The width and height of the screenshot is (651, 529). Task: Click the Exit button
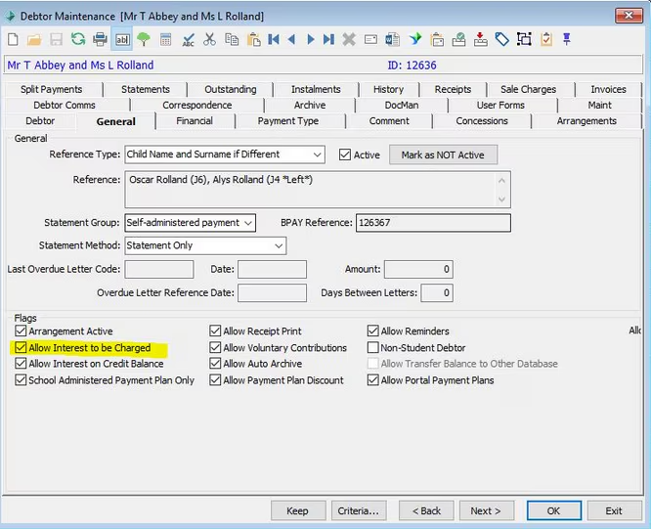pos(614,510)
